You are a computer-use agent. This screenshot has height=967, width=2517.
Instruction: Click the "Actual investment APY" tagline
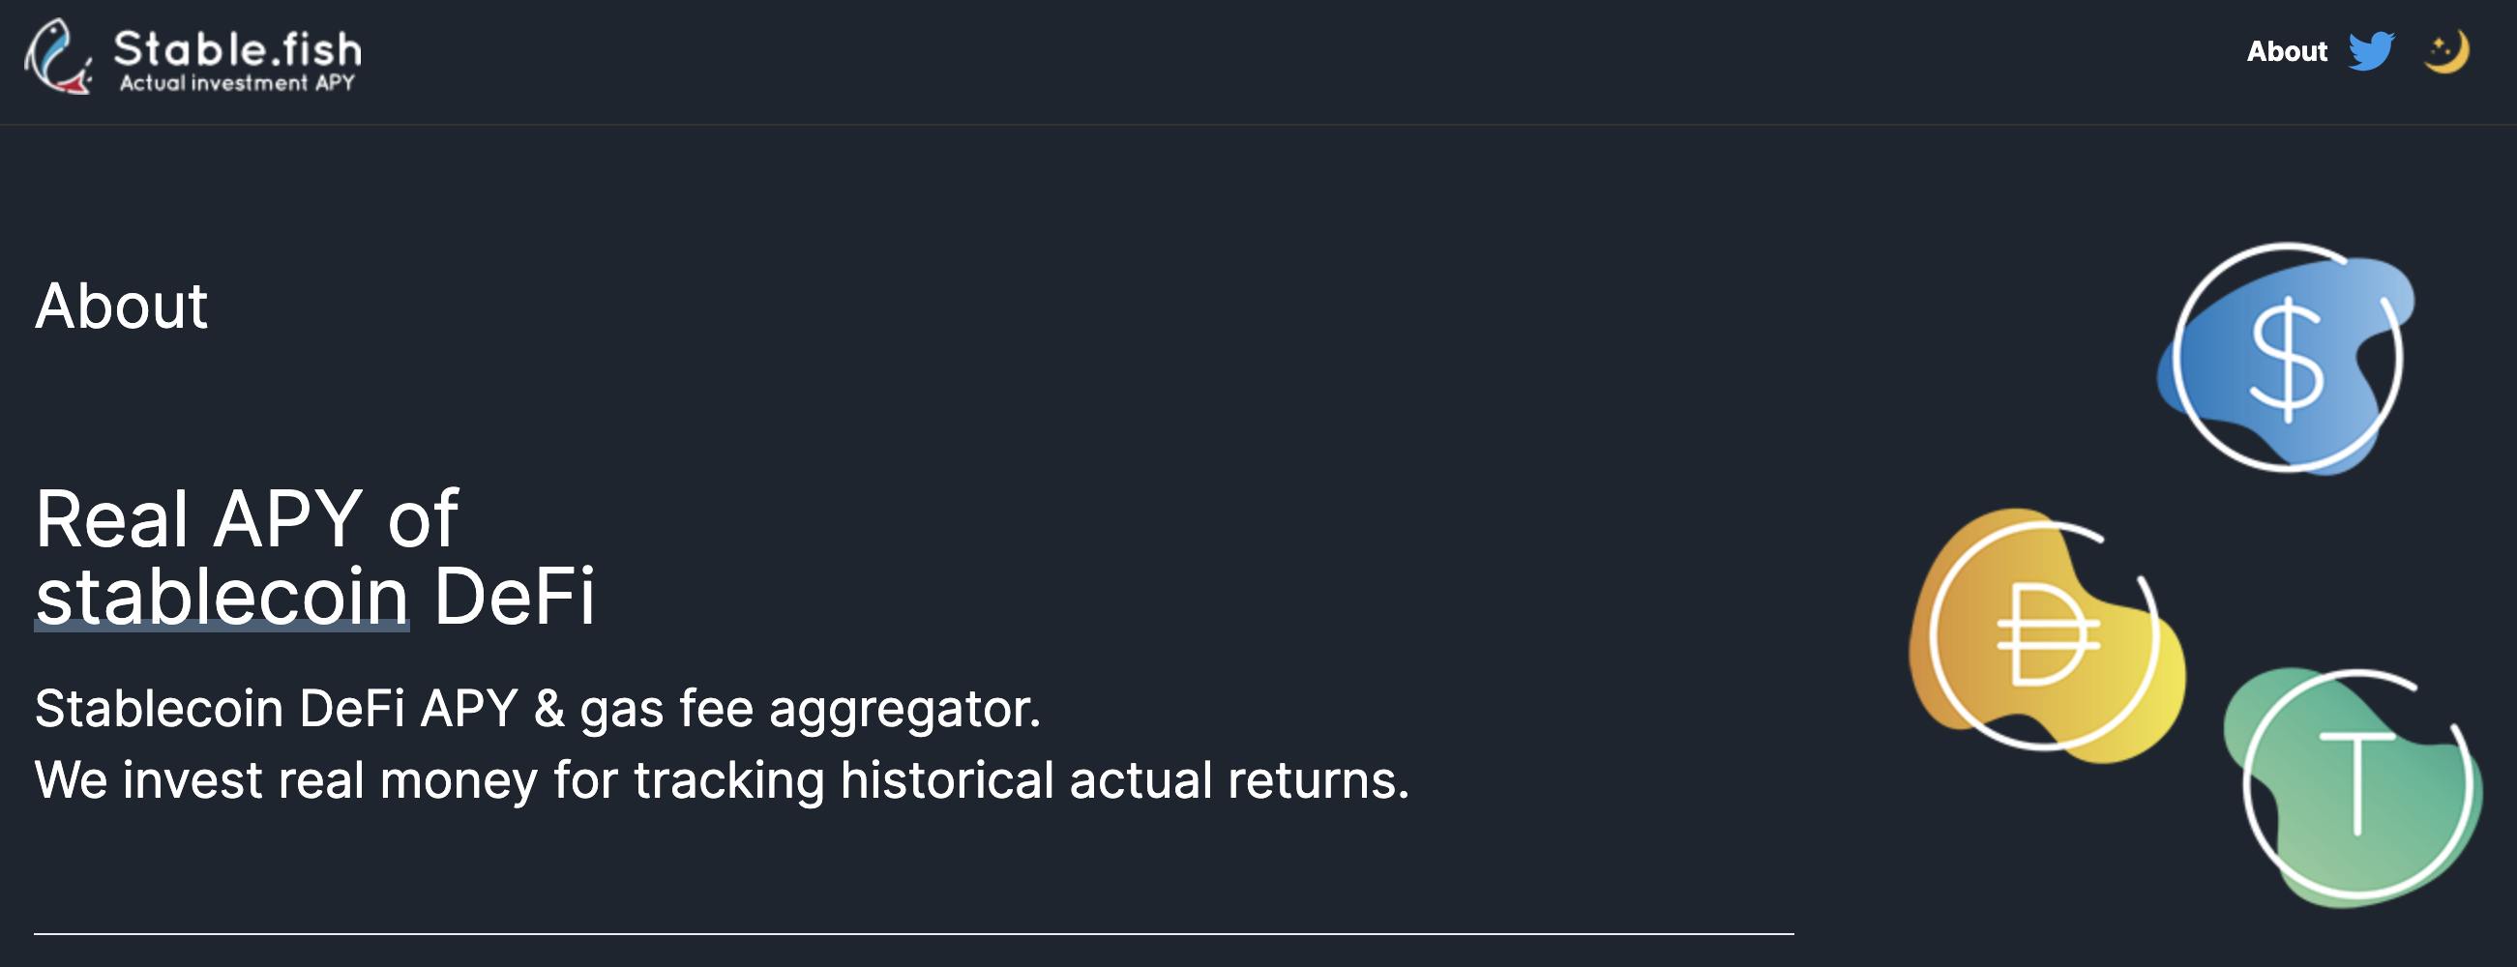tap(237, 84)
